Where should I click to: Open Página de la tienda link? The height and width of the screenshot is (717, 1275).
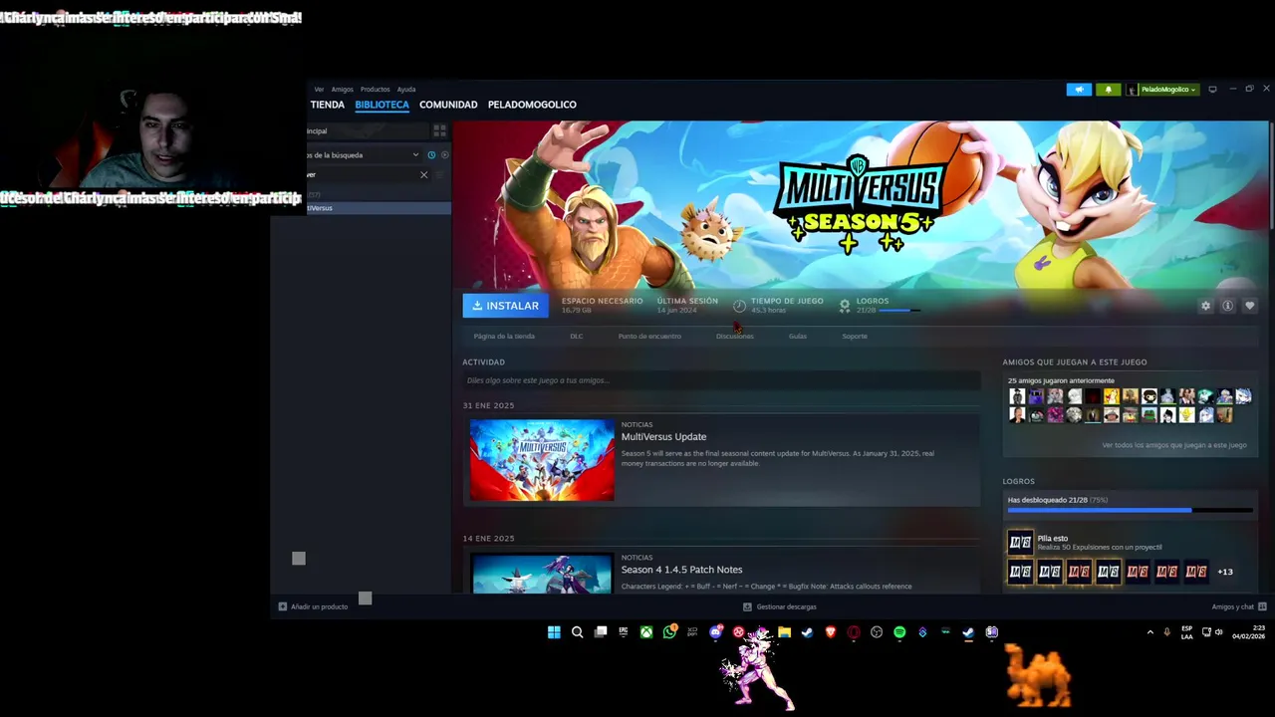[x=504, y=336]
